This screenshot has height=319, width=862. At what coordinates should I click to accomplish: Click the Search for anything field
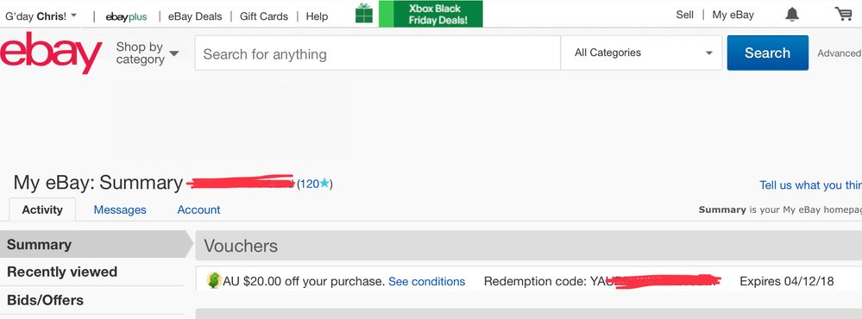[x=378, y=53]
